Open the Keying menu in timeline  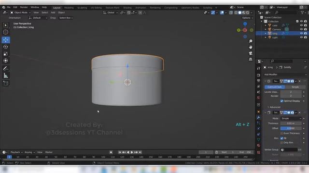coord(29,152)
